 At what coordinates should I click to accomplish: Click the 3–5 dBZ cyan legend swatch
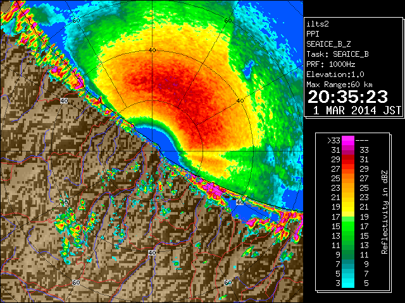tap(348, 283)
